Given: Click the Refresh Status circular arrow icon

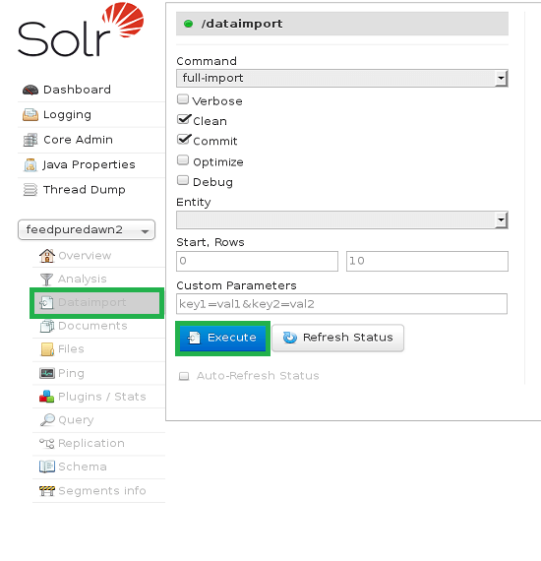Looking at the screenshot, I should click(x=289, y=338).
